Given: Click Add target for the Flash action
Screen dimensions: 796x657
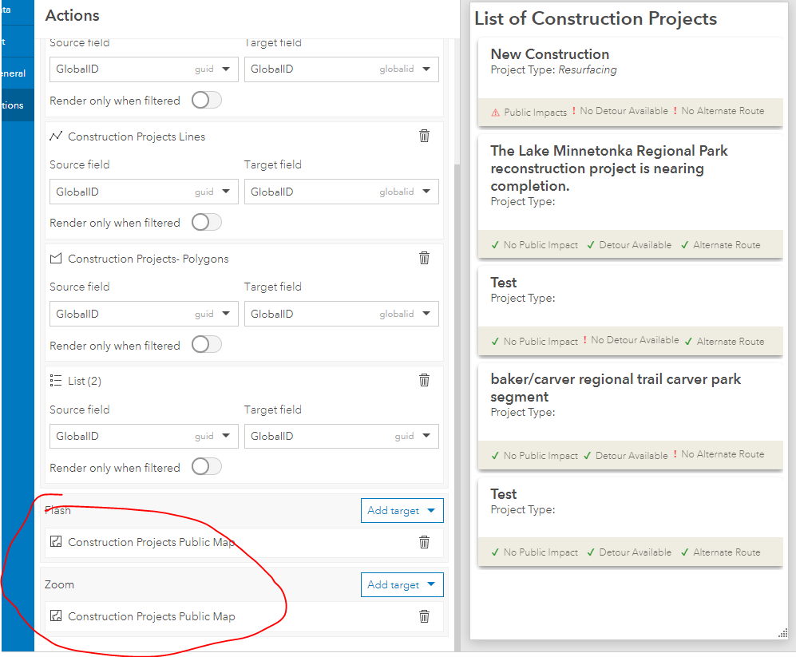Looking at the screenshot, I should [402, 510].
